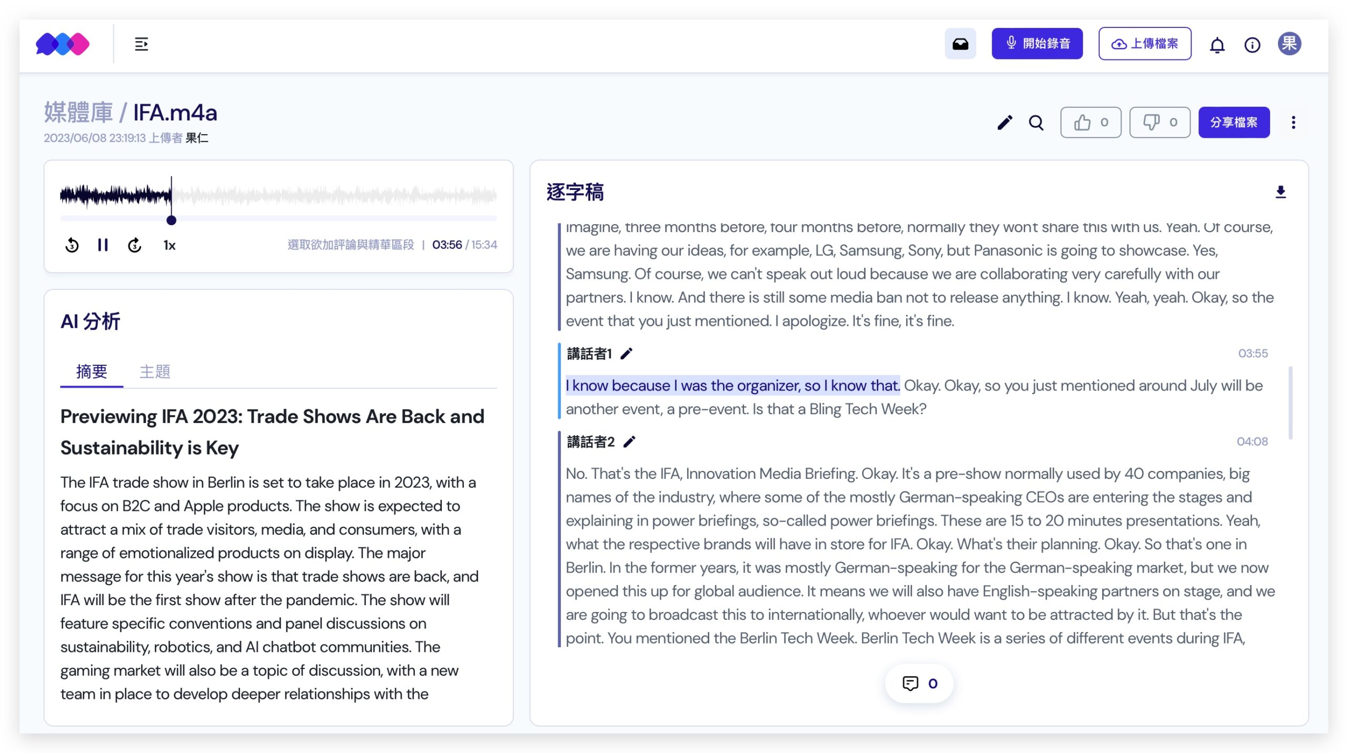Click the playback progress handle
The height and width of the screenshot is (753, 1348).
(x=171, y=220)
